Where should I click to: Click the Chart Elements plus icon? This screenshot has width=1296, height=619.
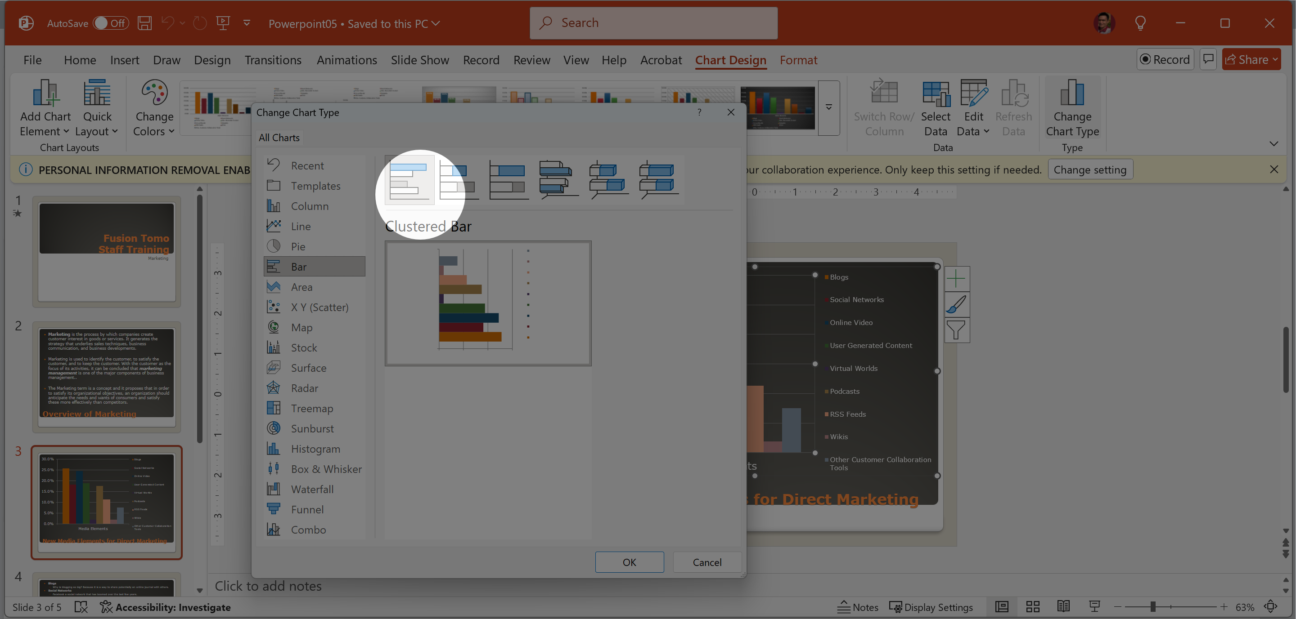point(956,279)
